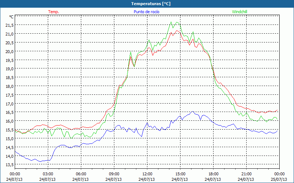Click the 09:00 time axis label

(x=114, y=174)
